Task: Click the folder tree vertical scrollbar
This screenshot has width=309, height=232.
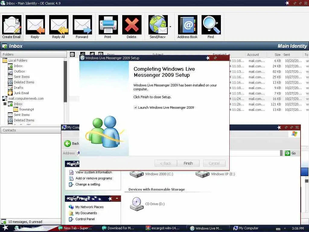Action: [65, 82]
